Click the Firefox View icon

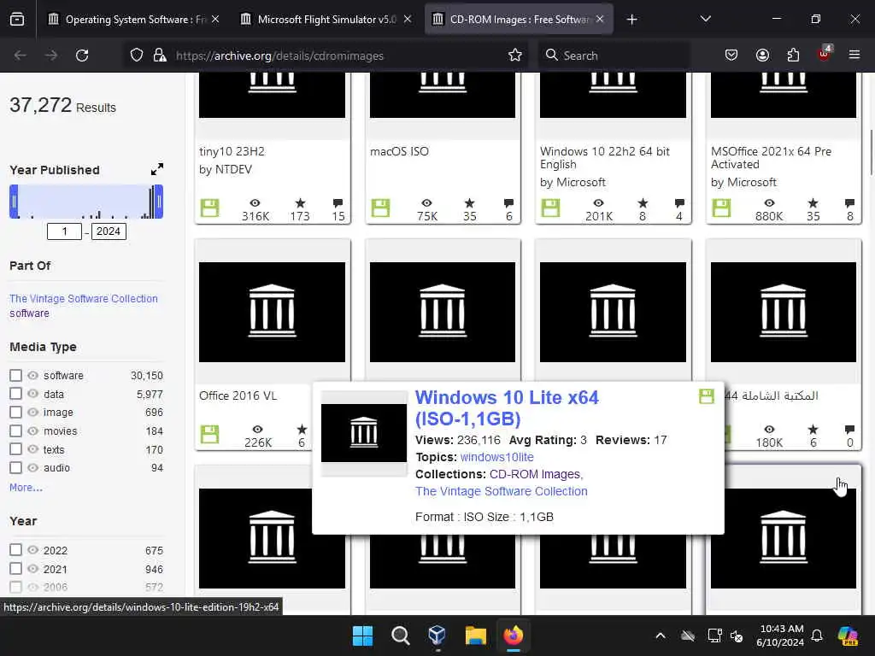tap(17, 20)
